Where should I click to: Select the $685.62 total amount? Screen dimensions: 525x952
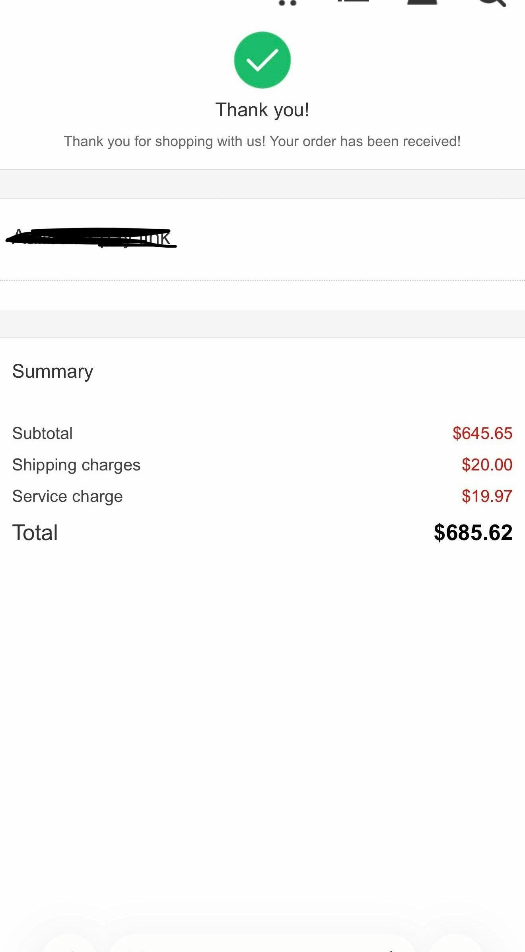click(x=473, y=533)
